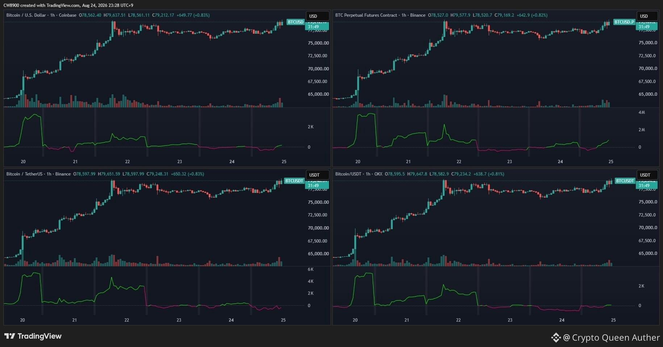Click the +649.77 (+0.83%) change on the Coinbase chart
Image resolution: width=663 pixels, height=347 pixels.
[x=193, y=15]
